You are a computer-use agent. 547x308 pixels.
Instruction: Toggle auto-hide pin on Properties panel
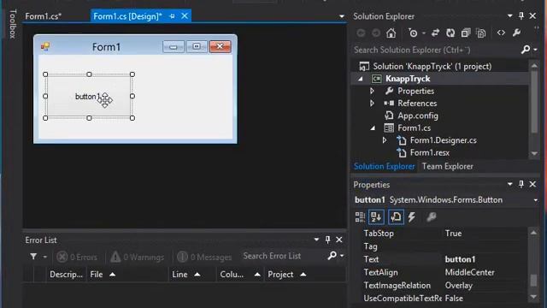[521, 184]
